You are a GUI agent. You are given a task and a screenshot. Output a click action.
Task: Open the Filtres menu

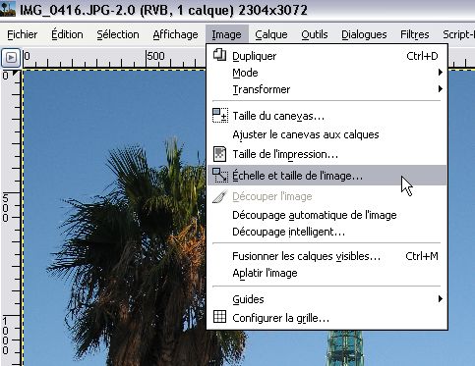415,34
